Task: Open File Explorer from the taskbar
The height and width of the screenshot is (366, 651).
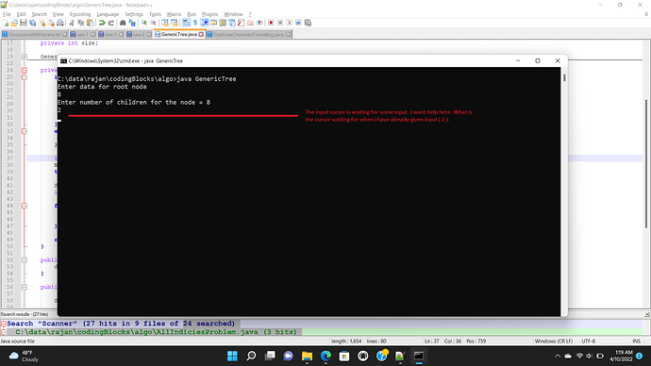Action: pyautogui.click(x=307, y=356)
